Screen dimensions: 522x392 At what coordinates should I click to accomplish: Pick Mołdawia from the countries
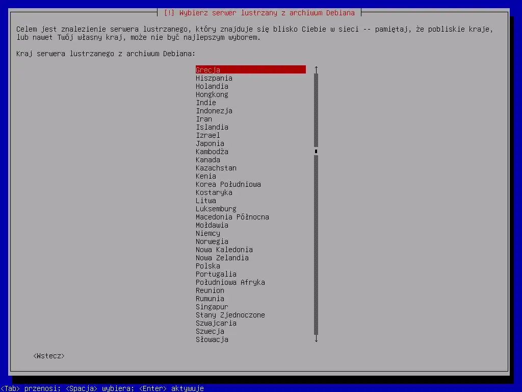251,225
